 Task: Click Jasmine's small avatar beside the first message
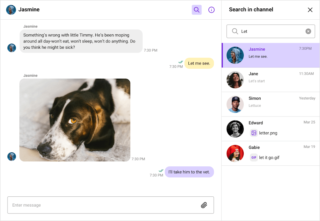tap(12, 48)
